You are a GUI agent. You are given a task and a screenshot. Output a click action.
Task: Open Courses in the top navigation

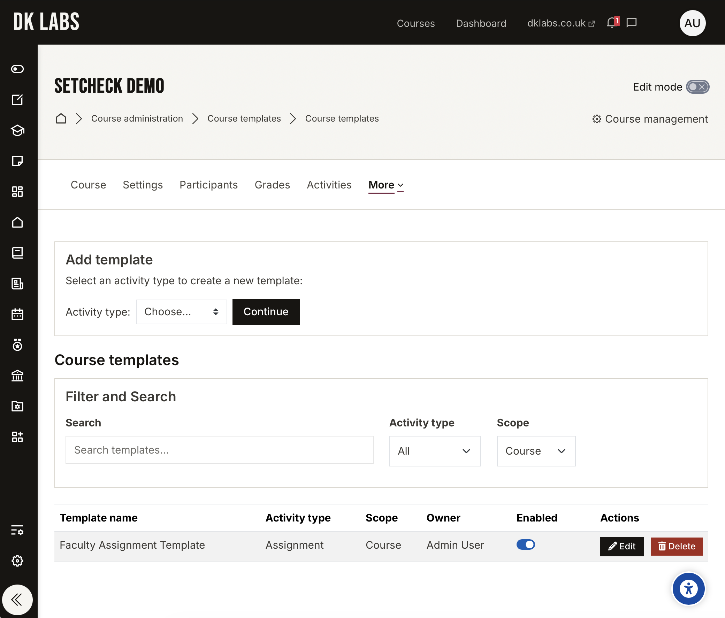point(416,23)
